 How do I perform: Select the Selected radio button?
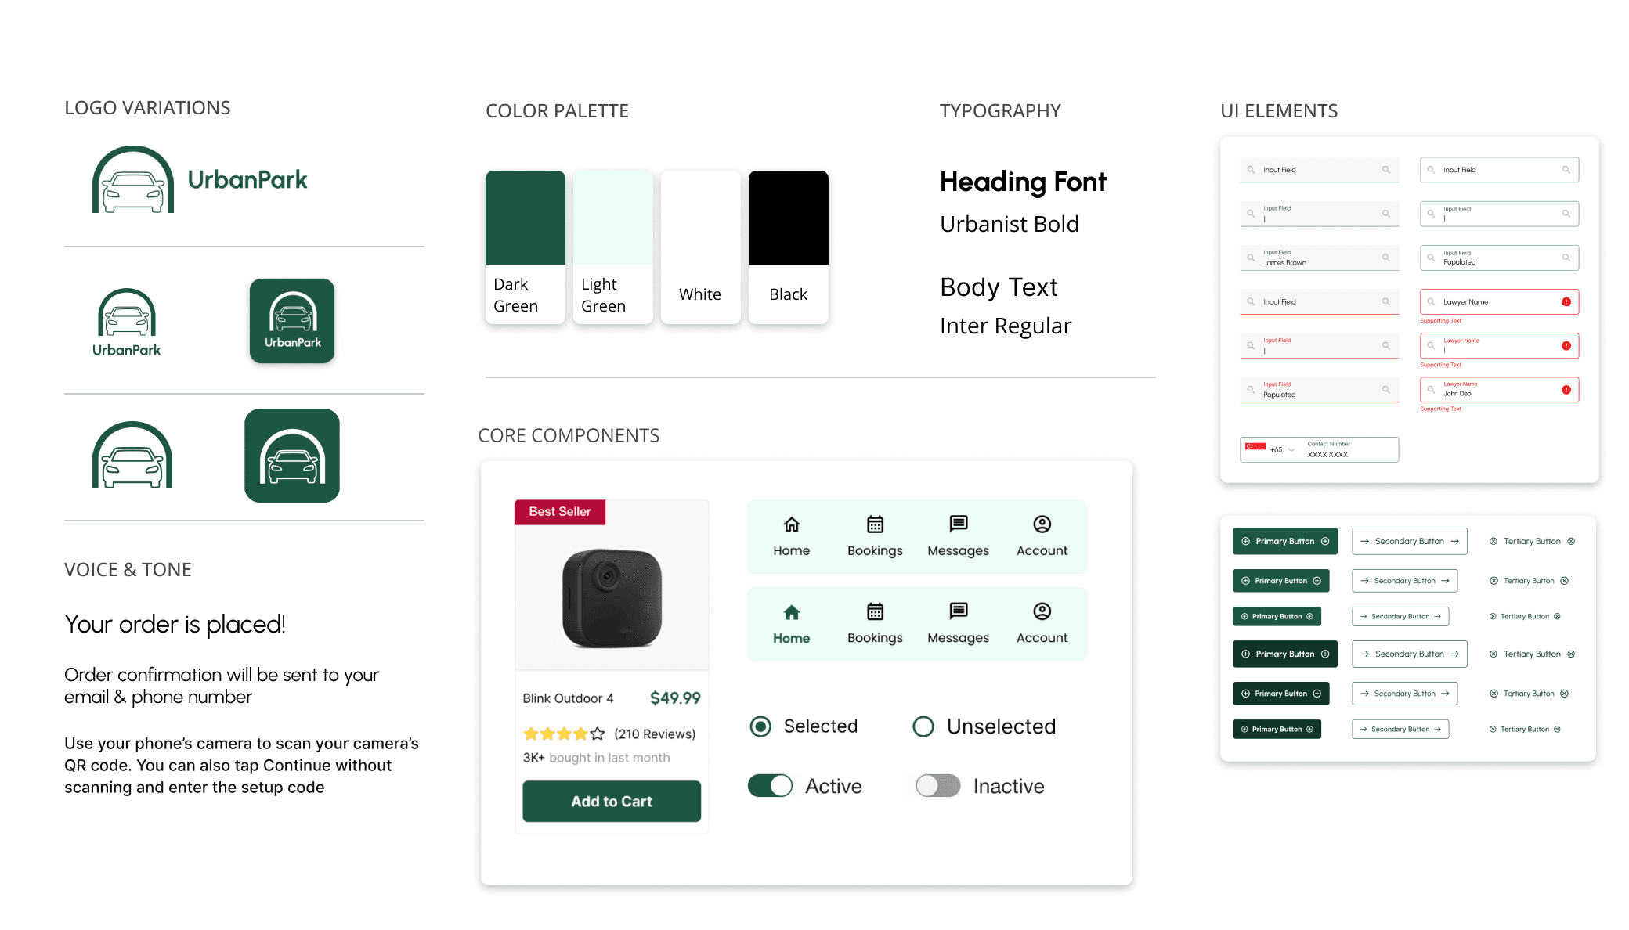coord(760,726)
